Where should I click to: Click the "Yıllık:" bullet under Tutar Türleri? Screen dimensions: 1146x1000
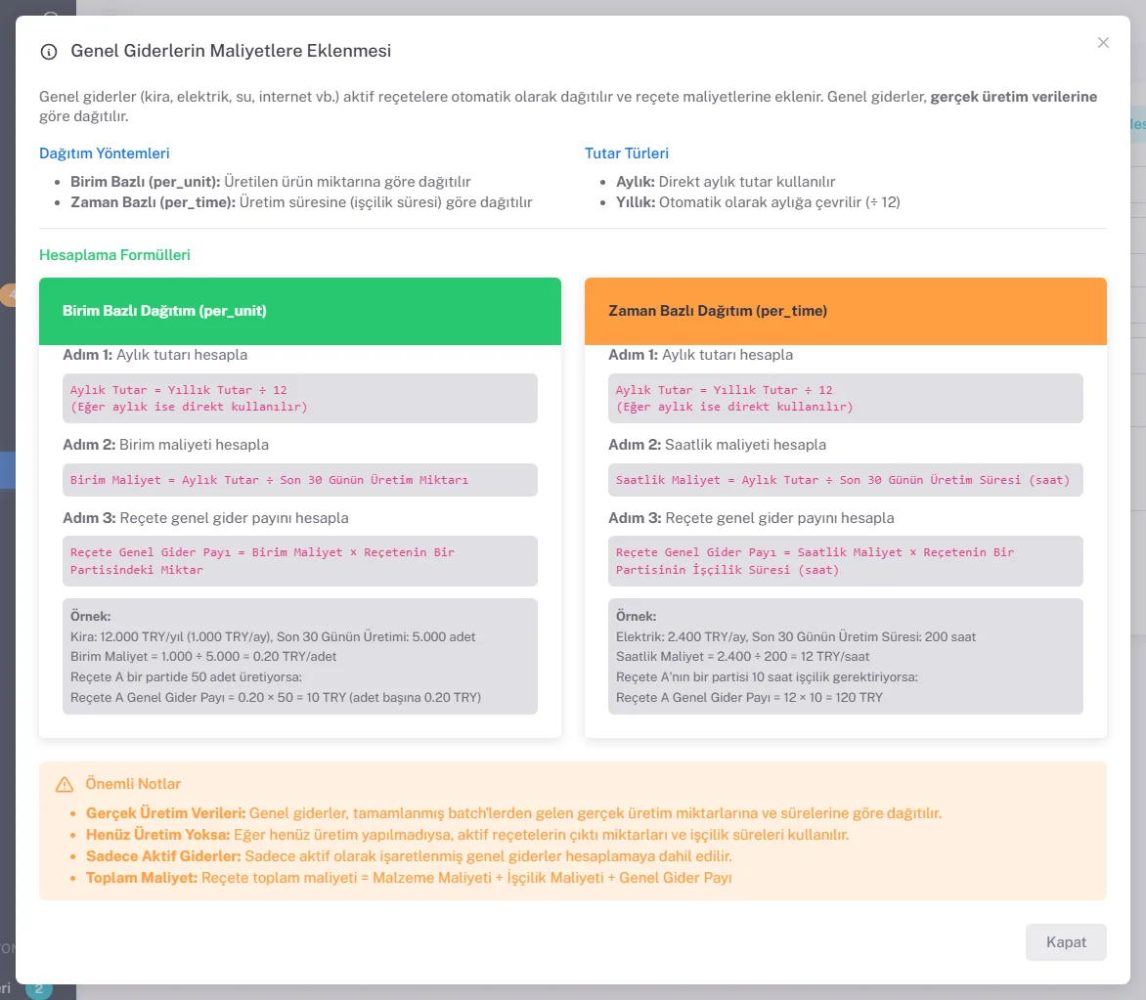point(758,202)
